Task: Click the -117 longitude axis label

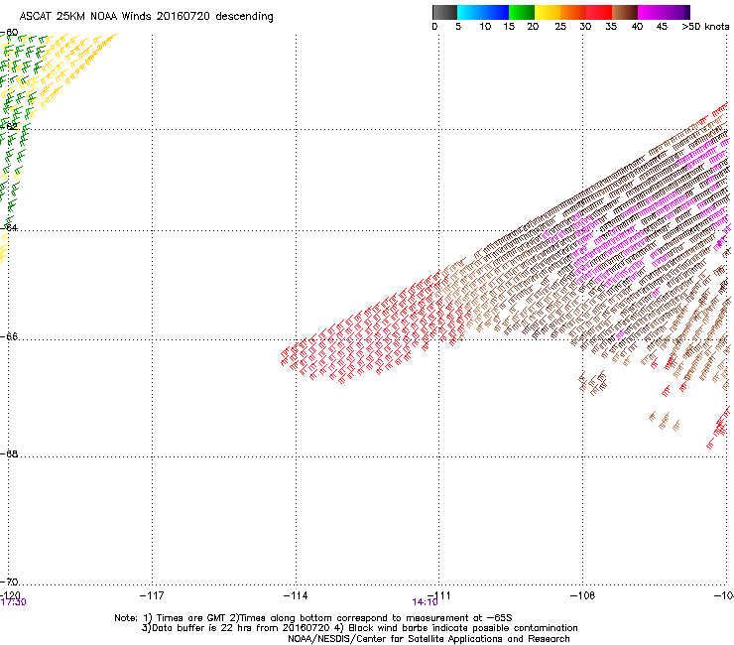Action: (x=152, y=595)
